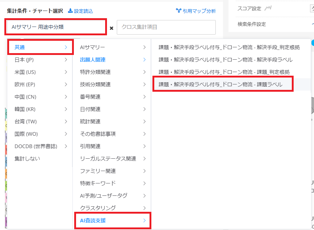The image size is (314, 230).
Task: Expand 日本 (JP) submenu
Action: [x=40, y=60]
